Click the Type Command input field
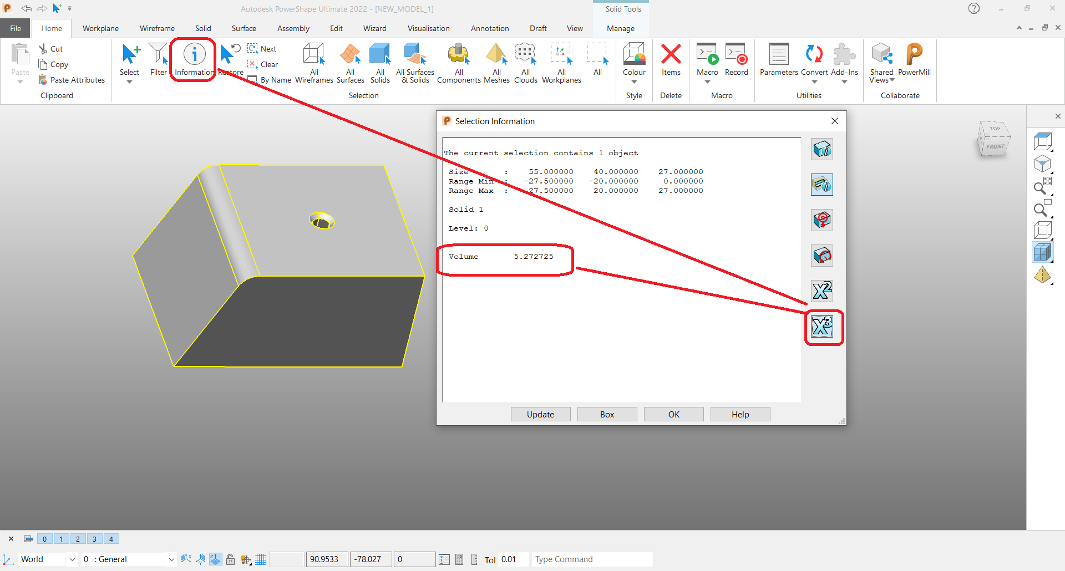 tap(591, 559)
